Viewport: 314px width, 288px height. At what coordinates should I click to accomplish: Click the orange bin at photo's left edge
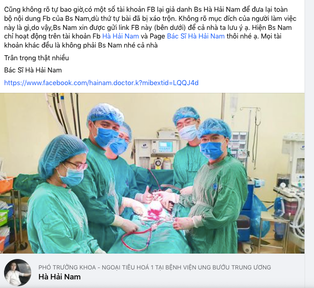6,184
